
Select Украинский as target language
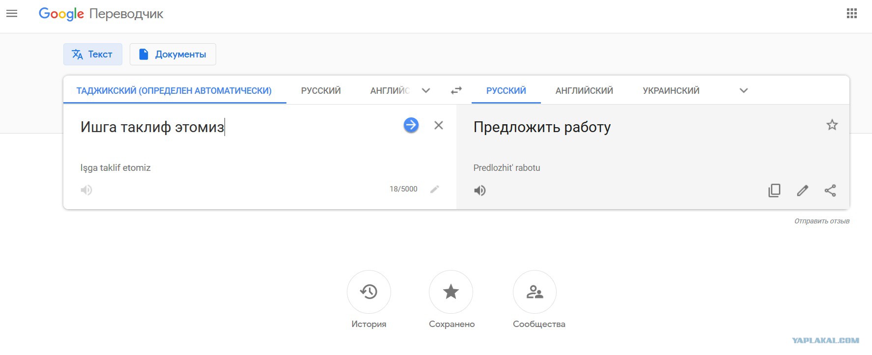point(671,90)
